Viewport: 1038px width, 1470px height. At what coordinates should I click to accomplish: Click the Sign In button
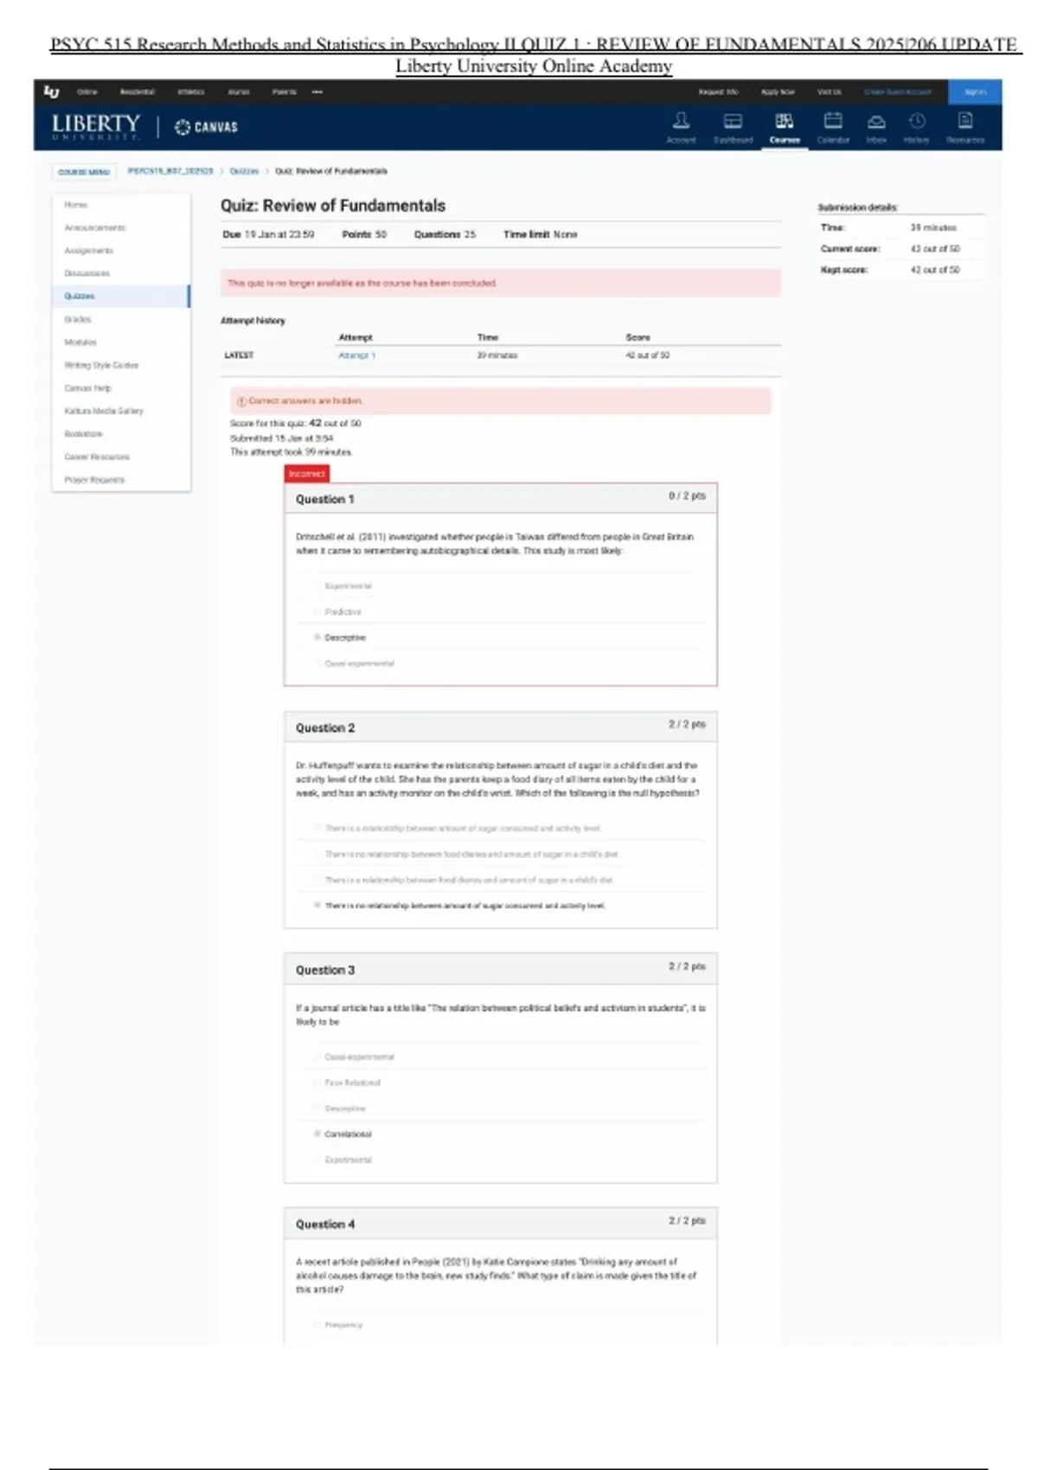pyautogui.click(x=975, y=92)
